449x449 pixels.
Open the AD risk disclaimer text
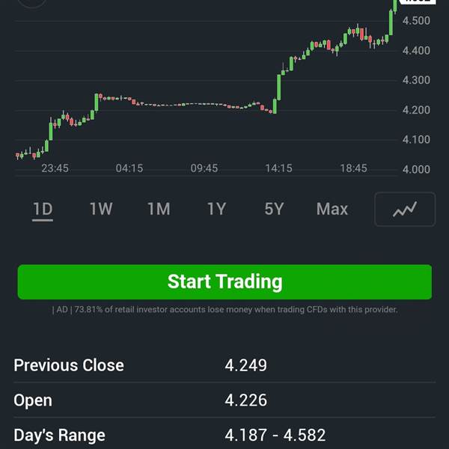pos(224,310)
